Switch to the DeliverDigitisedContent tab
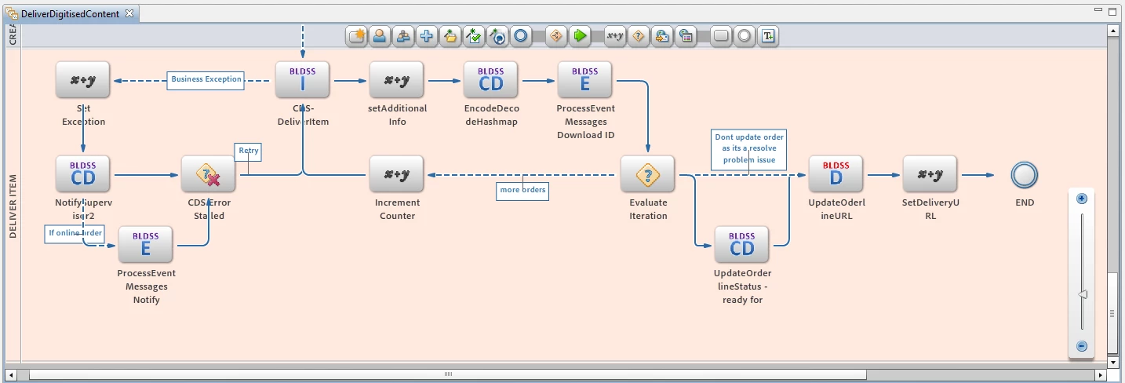The width and height of the screenshot is (1125, 383). pyautogui.click(x=70, y=13)
